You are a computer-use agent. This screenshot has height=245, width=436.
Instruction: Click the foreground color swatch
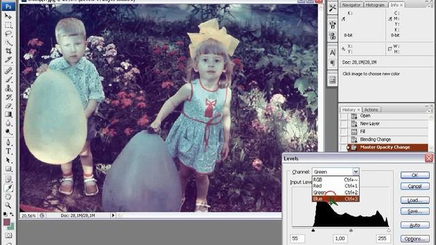[6, 223]
